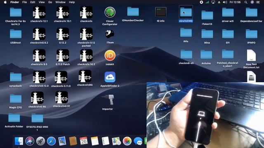
Task: Open the volume control in menu bar
Action: [x=225, y=2]
